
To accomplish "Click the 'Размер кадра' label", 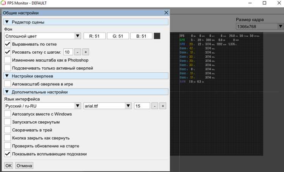I will point(250,20).
